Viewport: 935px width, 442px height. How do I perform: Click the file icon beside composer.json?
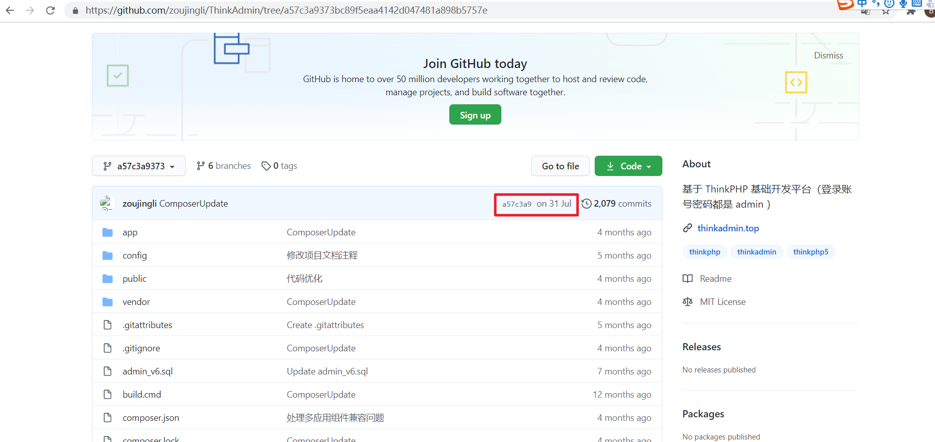click(x=108, y=418)
